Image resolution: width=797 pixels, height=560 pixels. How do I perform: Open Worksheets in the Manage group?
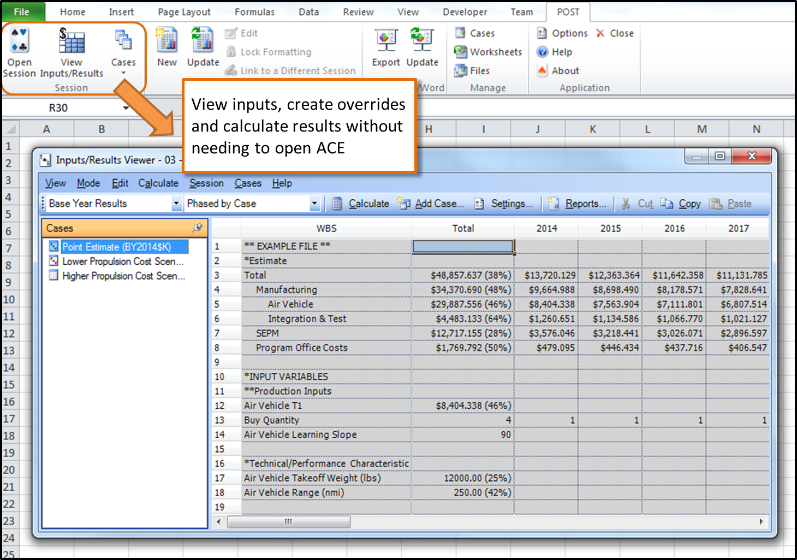[x=488, y=52]
